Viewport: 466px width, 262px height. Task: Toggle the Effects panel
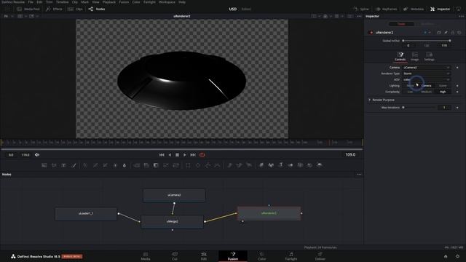(54, 9)
